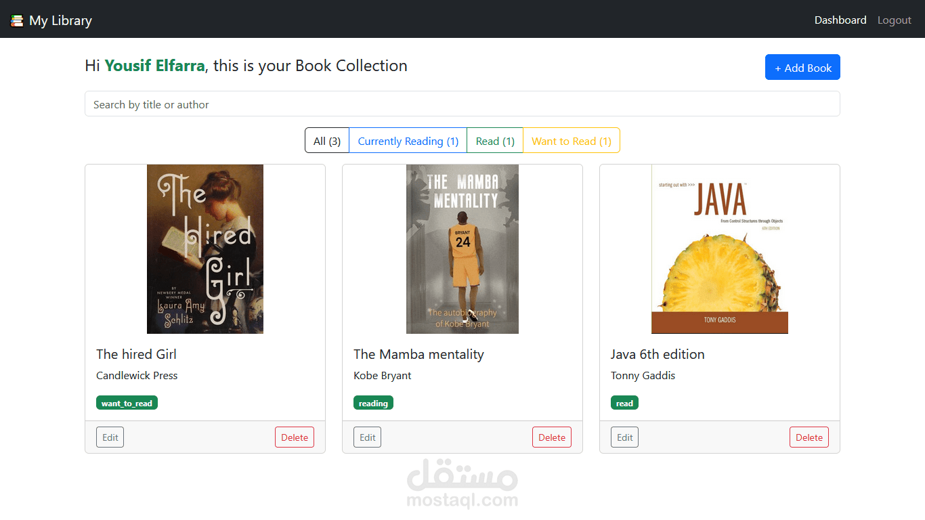Delete the Java 6th edition book

pyautogui.click(x=809, y=437)
